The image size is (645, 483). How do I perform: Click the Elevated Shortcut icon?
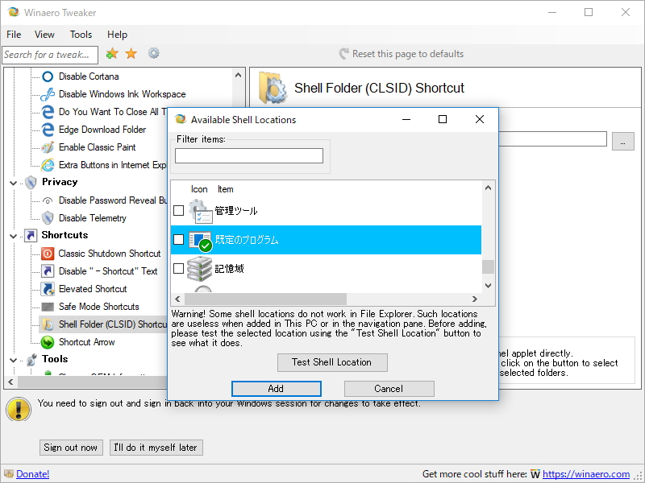[48, 289]
